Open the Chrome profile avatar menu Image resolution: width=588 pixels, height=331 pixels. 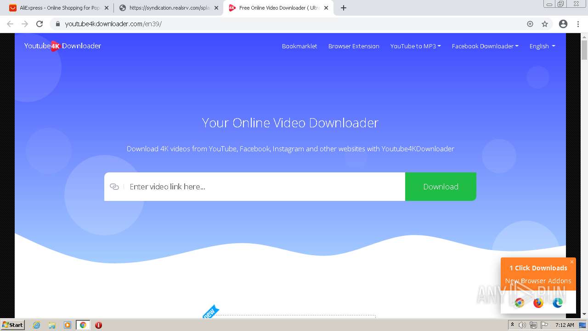pyautogui.click(x=563, y=24)
